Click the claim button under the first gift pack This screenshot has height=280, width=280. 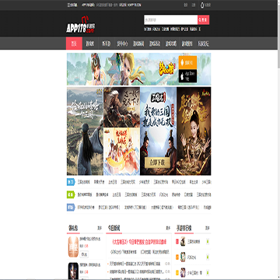click(x=84, y=254)
